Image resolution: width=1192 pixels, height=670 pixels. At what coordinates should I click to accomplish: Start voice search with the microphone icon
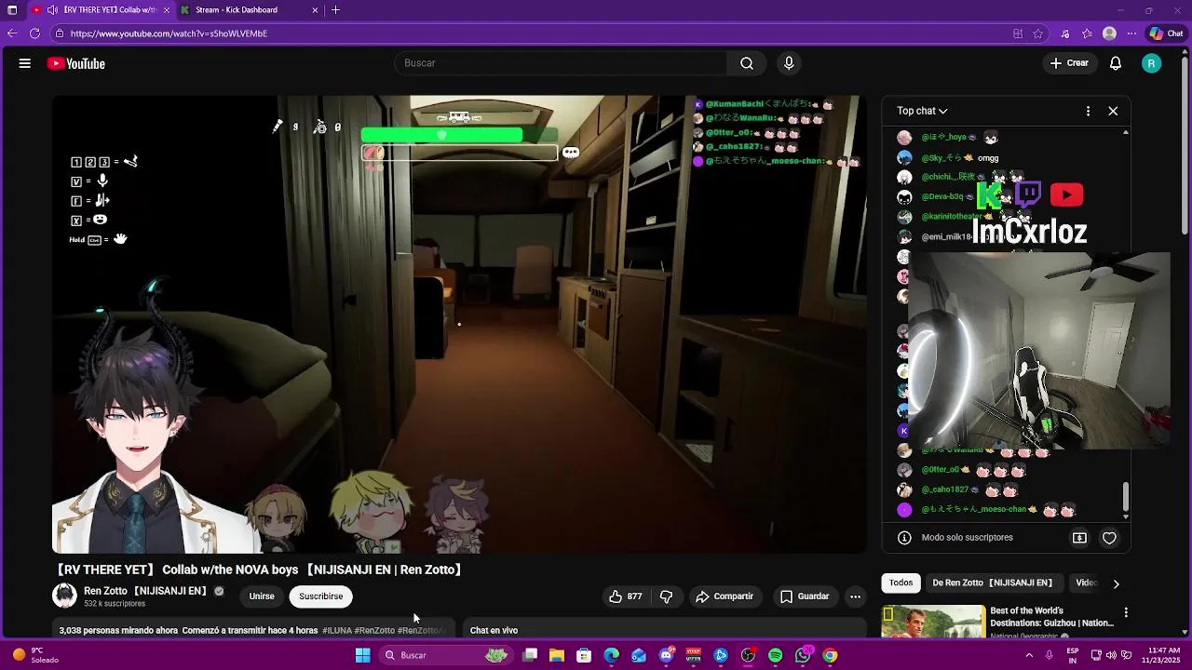(x=789, y=63)
